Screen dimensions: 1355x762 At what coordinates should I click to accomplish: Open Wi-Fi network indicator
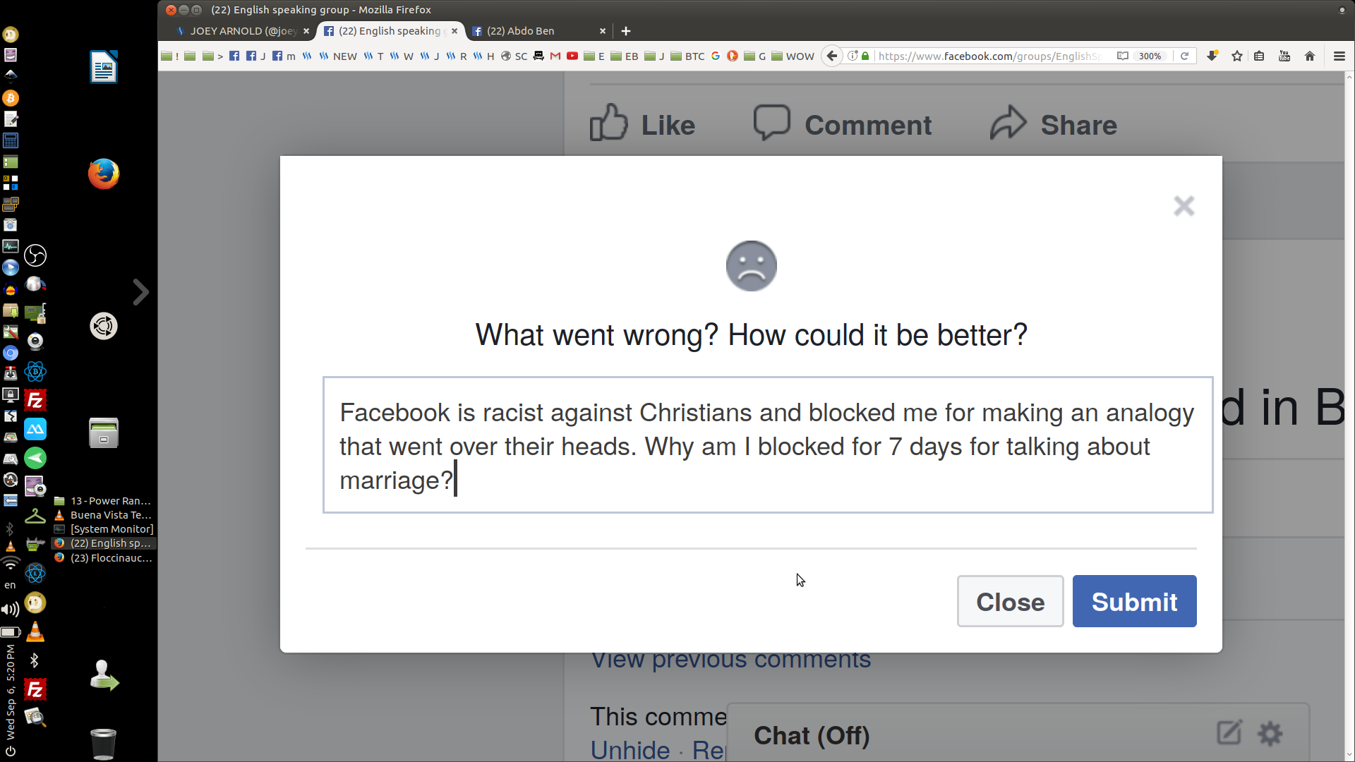pos(10,563)
